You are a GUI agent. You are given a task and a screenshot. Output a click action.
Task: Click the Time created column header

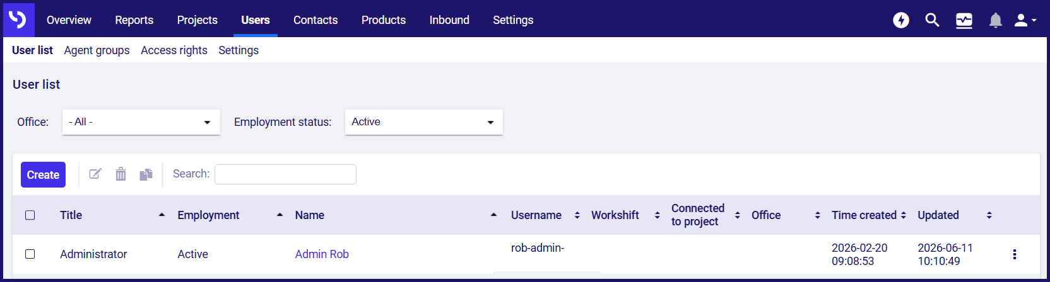[x=864, y=215]
